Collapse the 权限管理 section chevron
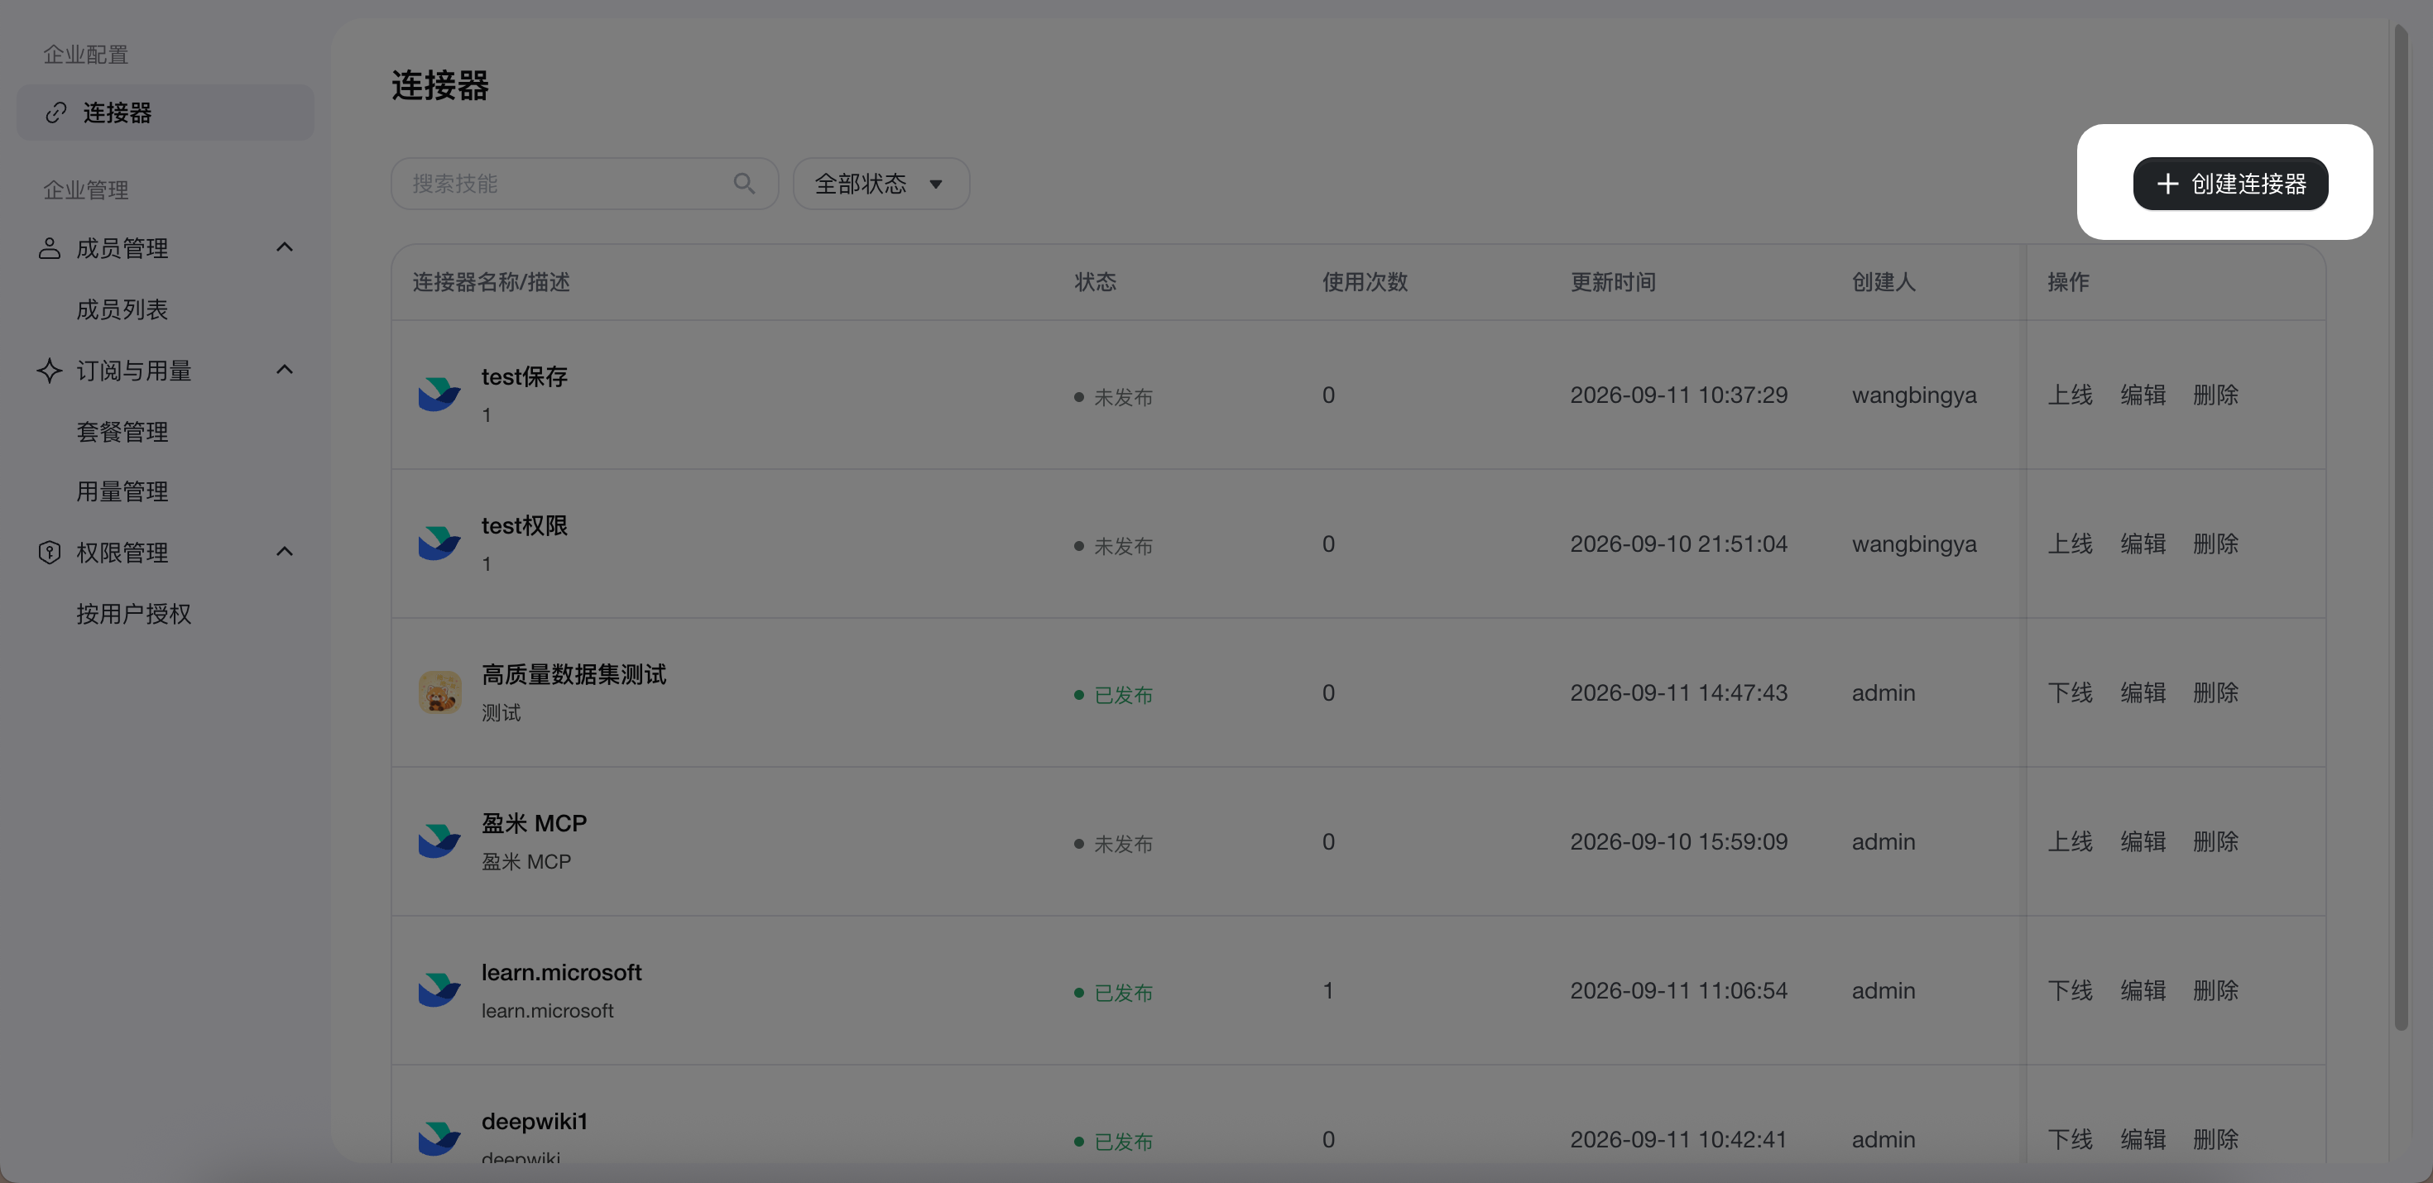 point(285,551)
